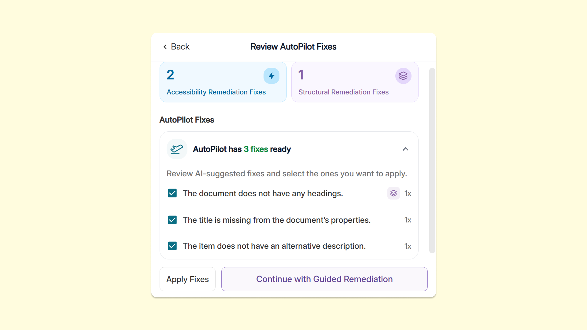Click the 'Review AI-suggested fixes' description text
This screenshot has height=330, width=587.
(x=287, y=174)
